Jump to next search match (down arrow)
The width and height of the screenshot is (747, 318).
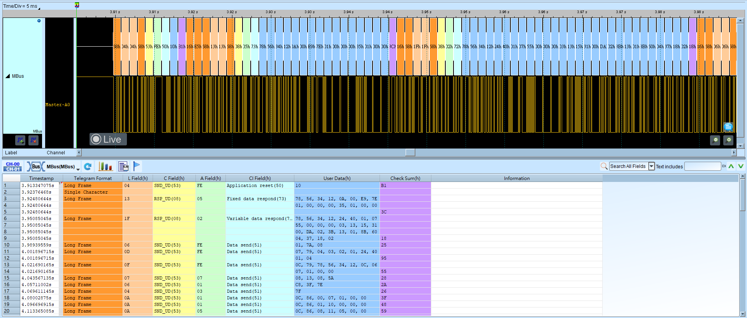tap(741, 166)
